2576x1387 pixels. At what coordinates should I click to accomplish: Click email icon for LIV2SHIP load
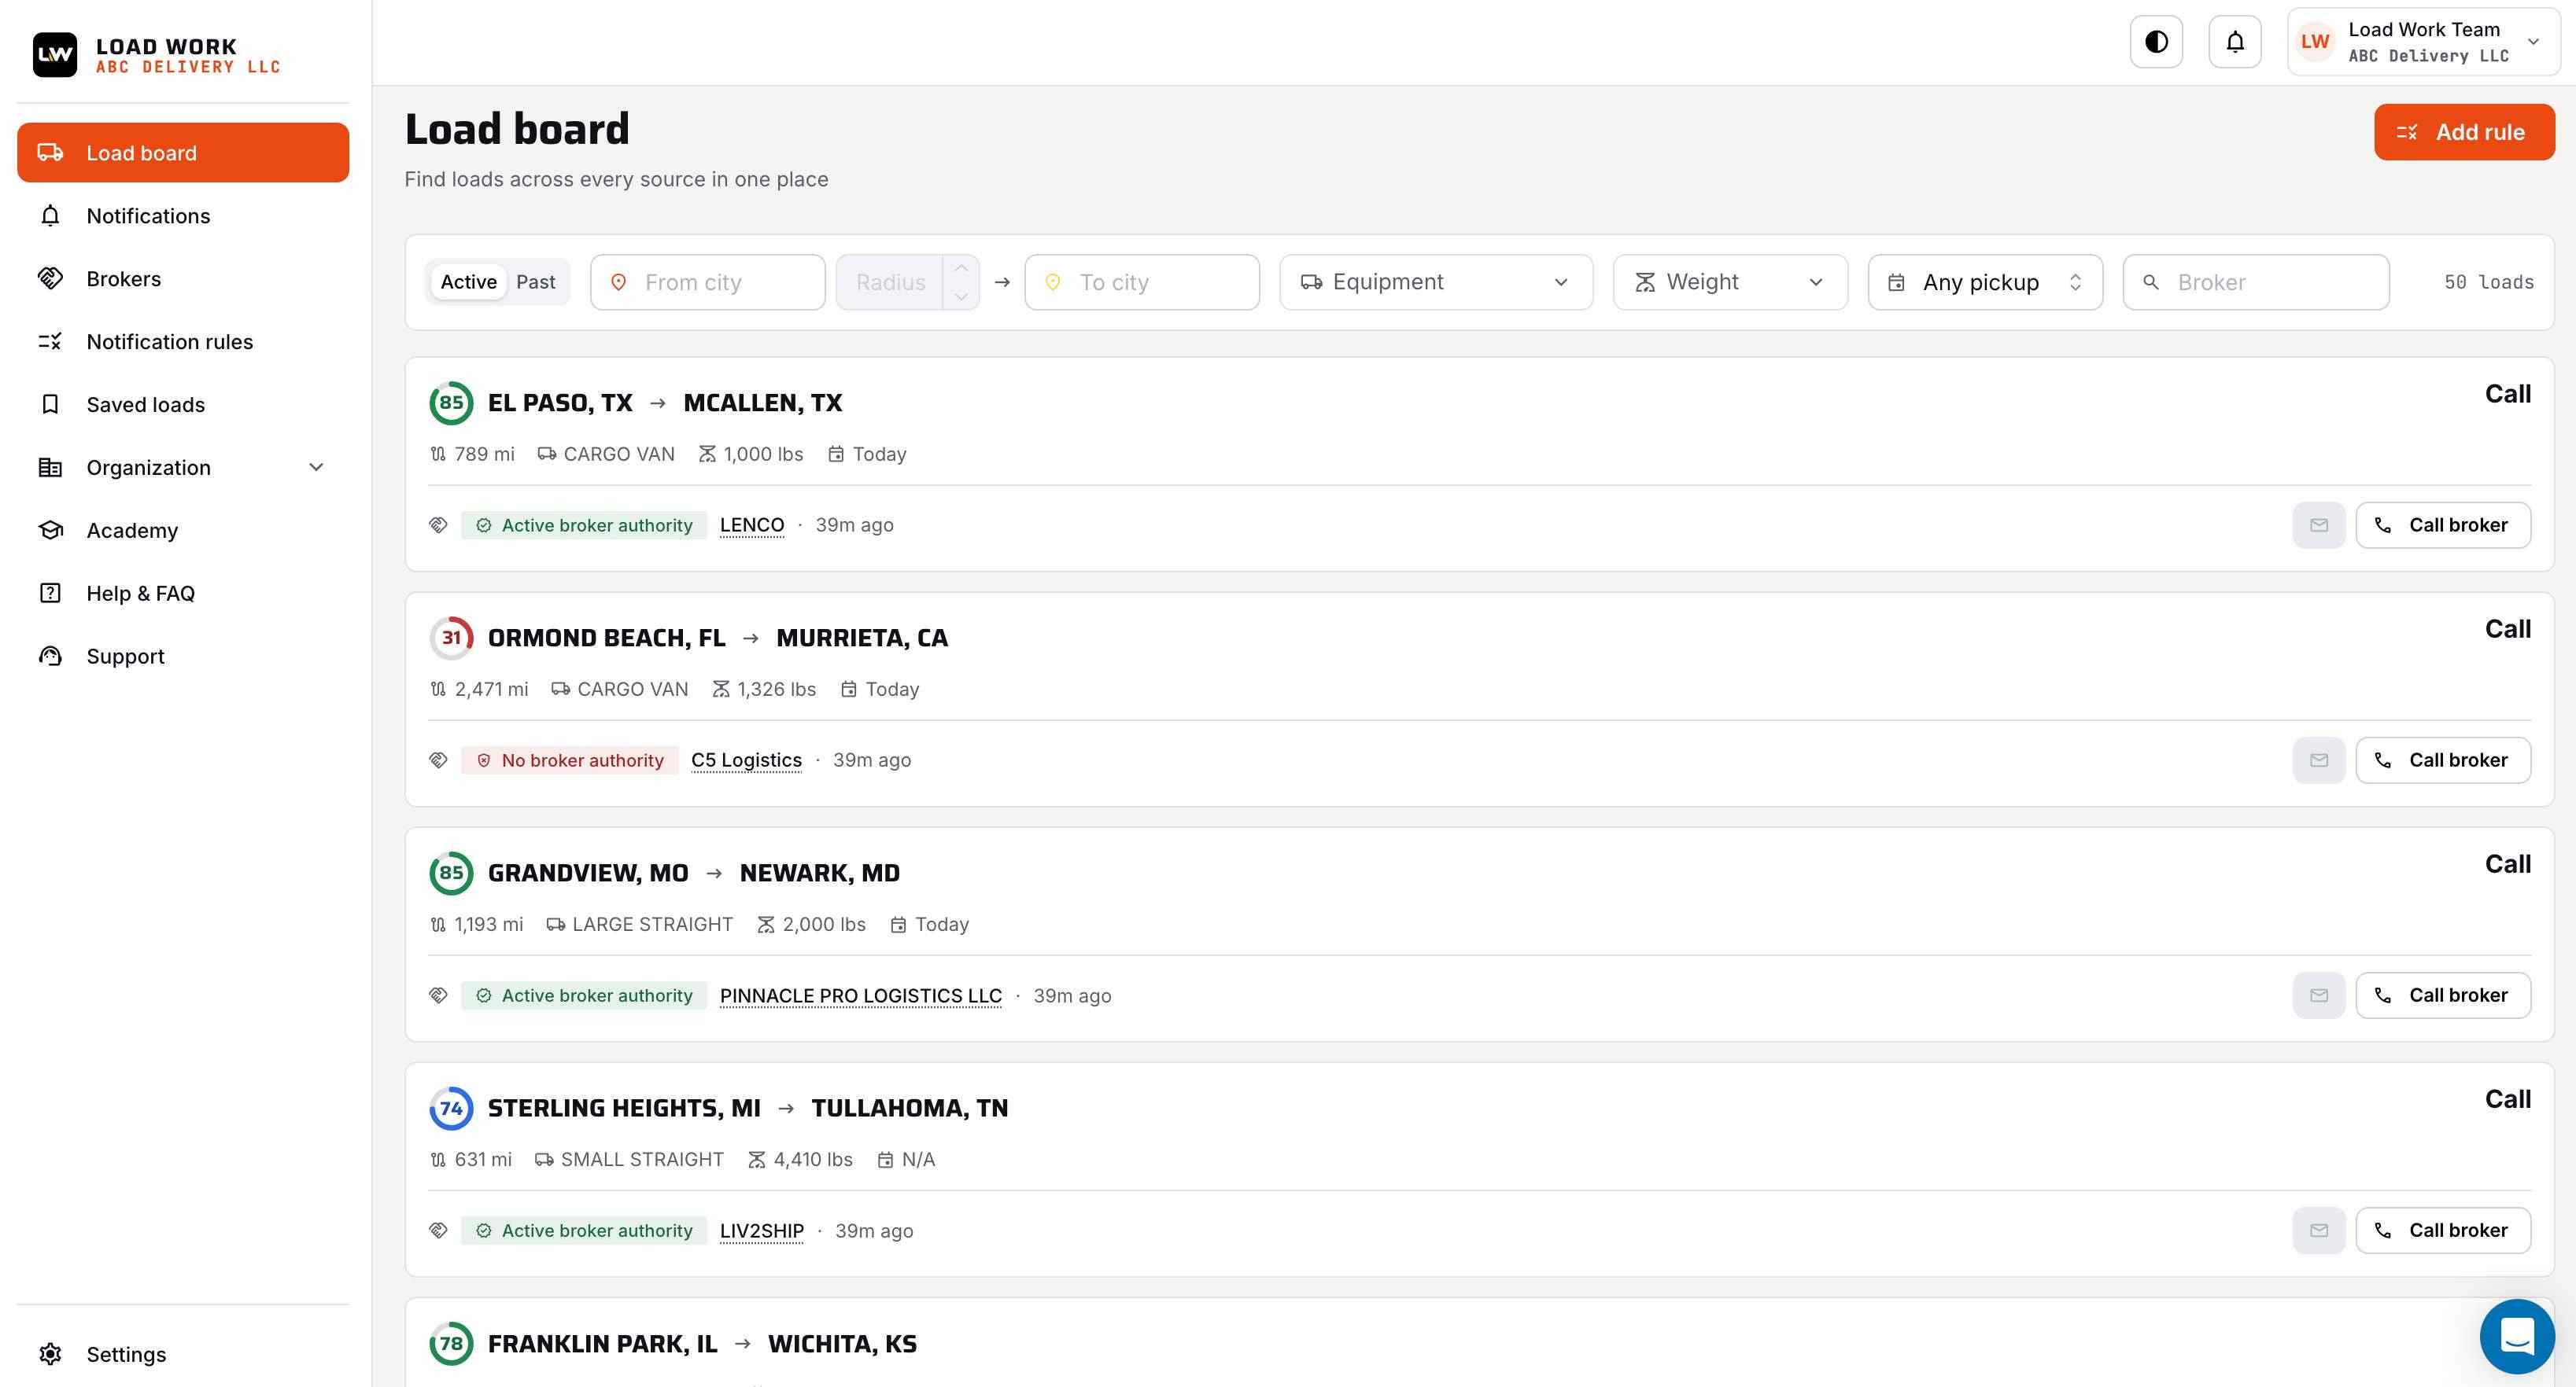(2319, 1231)
